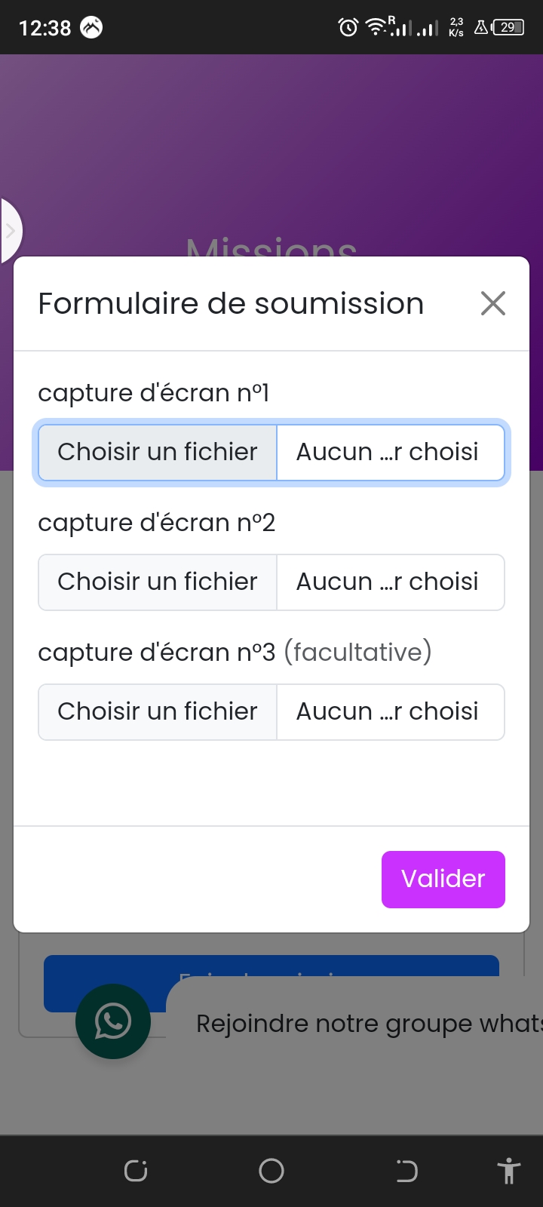Viewport: 543px width, 1207px height.
Task: Expand the side drawer chevron handle
Action: (11, 231)
